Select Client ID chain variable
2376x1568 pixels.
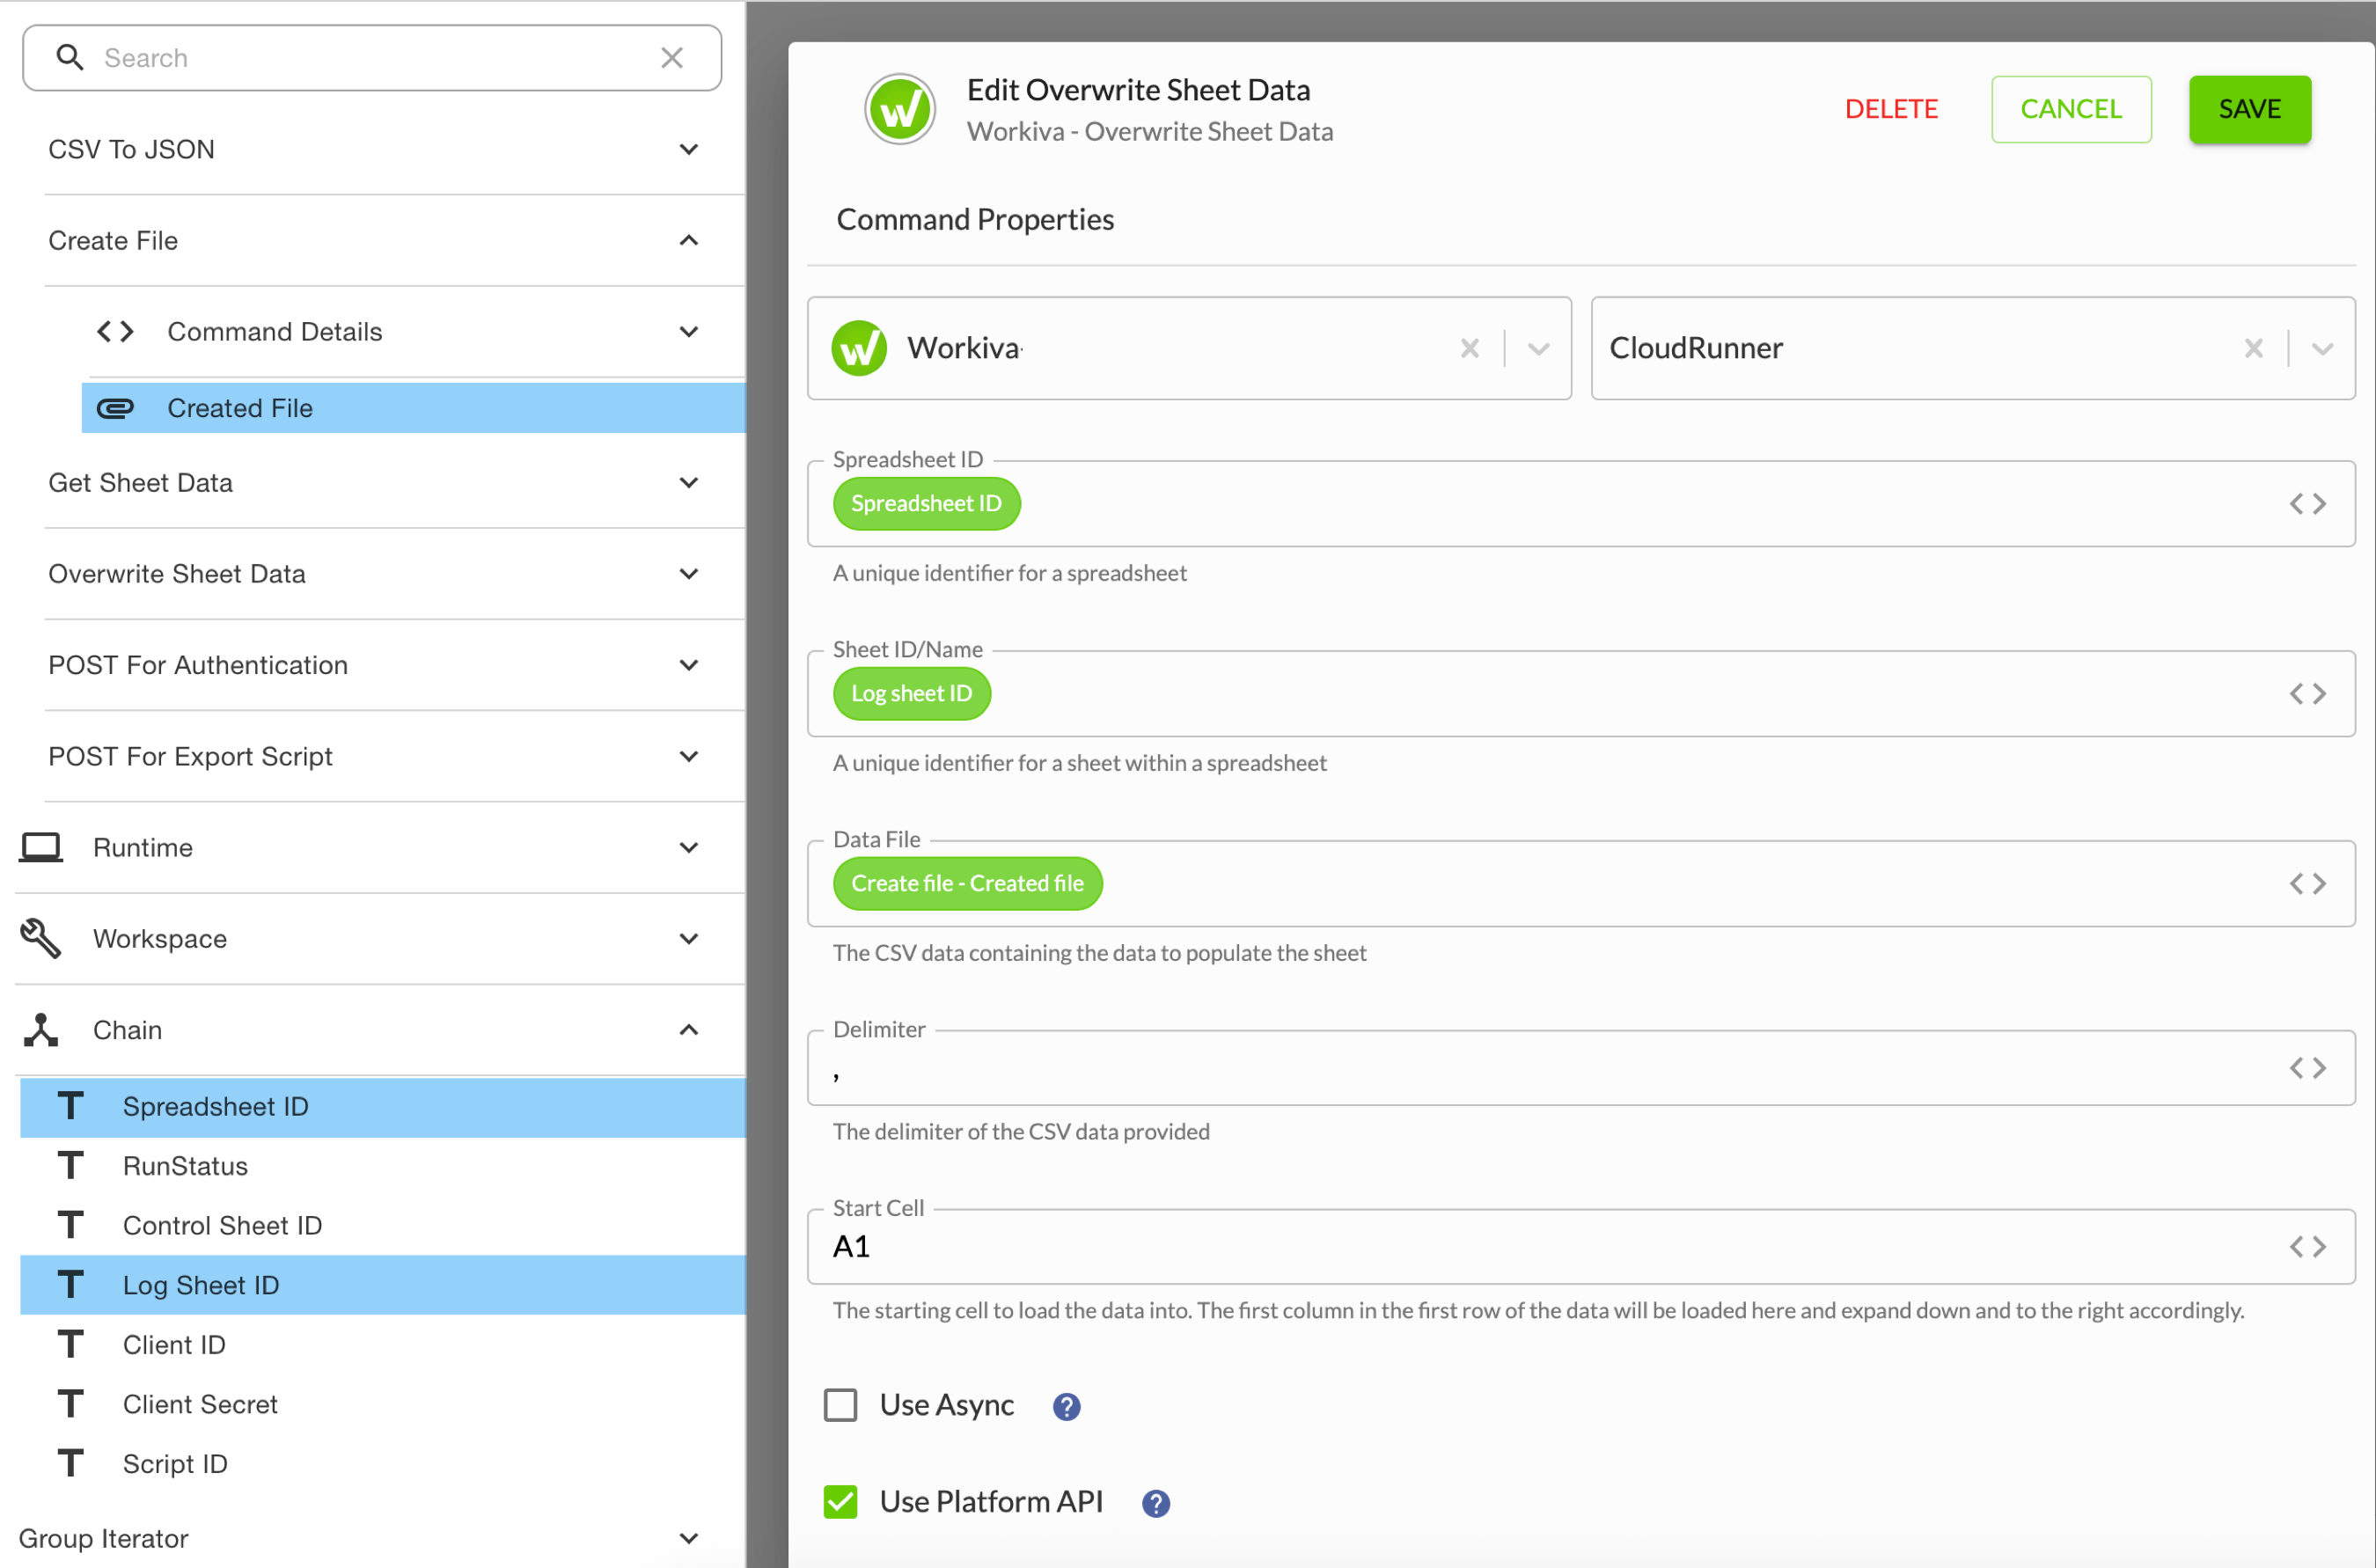(382, 1344)
